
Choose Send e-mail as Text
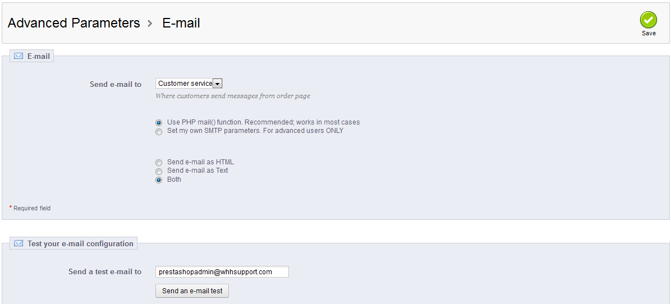coord(159,171)
